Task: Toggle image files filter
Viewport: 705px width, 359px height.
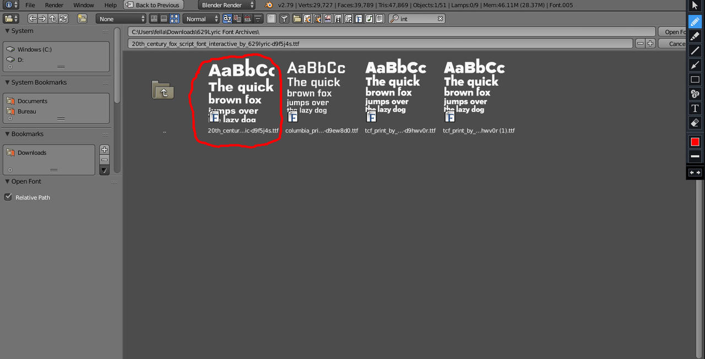Action: coord(328,19)
